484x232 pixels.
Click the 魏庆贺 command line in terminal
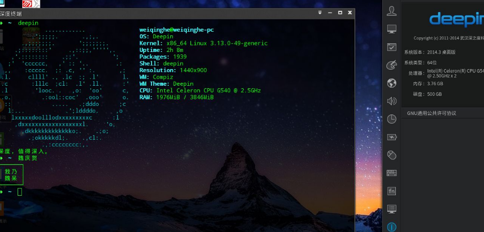(x=27, y=158)
